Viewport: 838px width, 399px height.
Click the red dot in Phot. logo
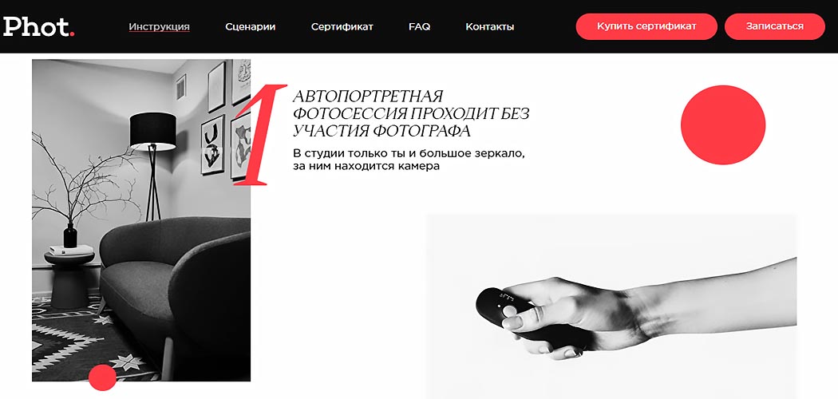tap(72, 35)
